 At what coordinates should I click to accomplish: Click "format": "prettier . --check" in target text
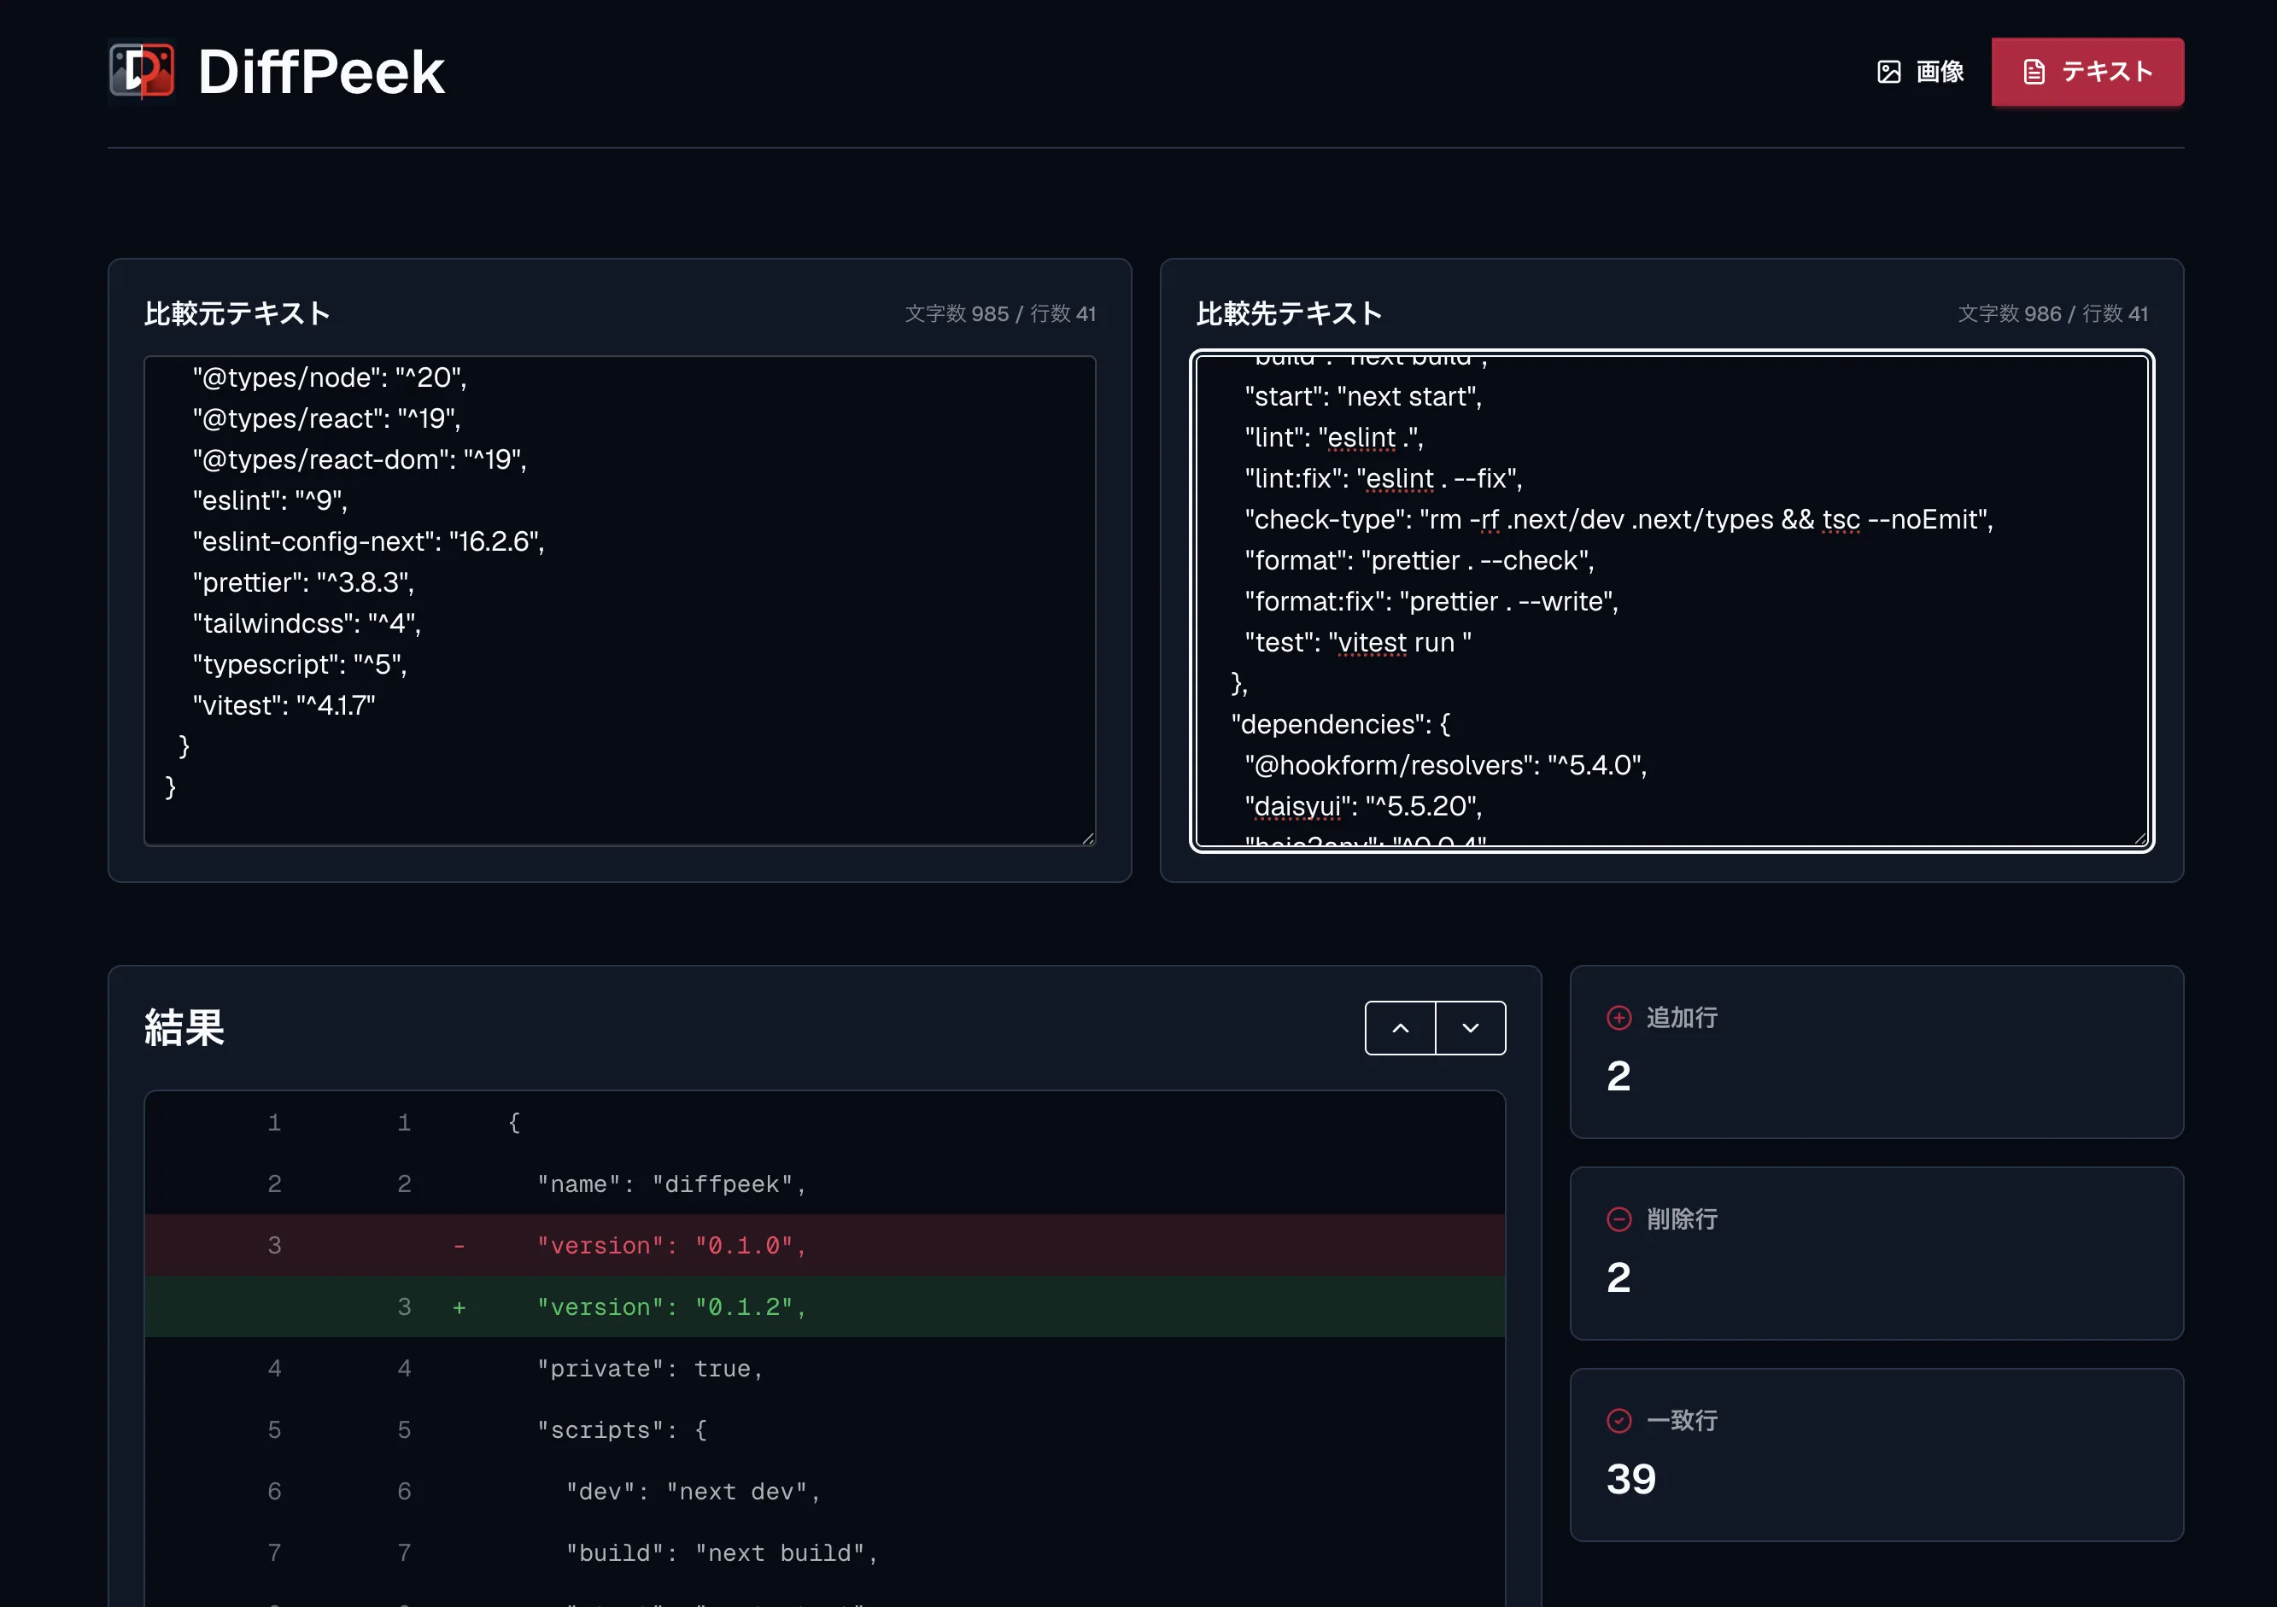1419,560
